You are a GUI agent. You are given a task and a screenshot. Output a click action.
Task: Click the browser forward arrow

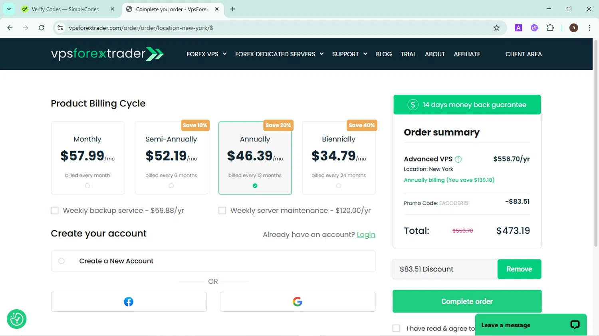[26, 28]
